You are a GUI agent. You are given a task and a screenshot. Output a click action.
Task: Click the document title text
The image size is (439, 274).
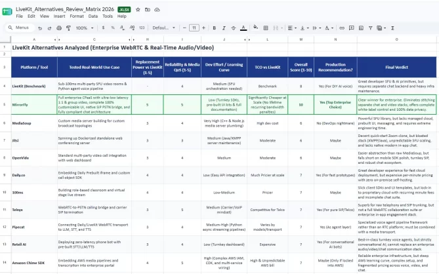click(65, 9)
